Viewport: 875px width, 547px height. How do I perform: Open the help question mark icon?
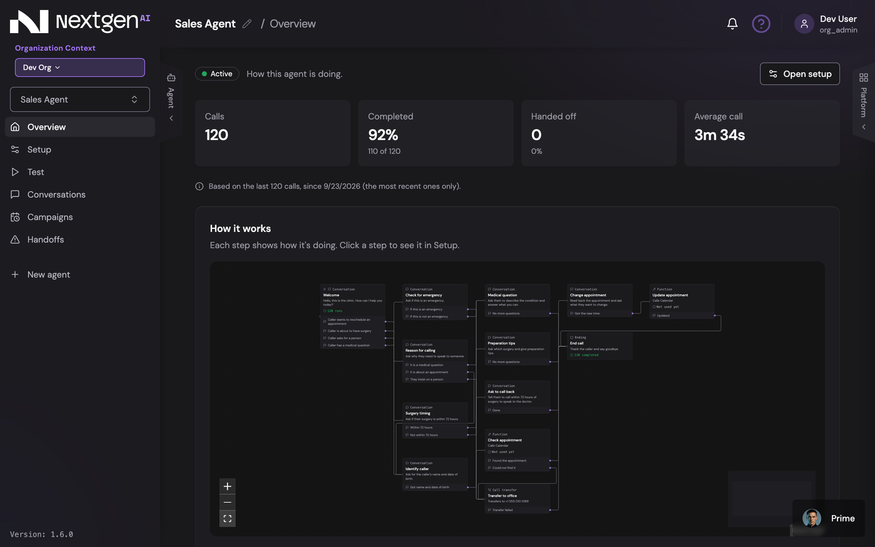(761, 24)
